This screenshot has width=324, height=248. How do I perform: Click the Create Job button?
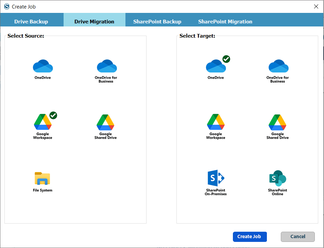250,237
